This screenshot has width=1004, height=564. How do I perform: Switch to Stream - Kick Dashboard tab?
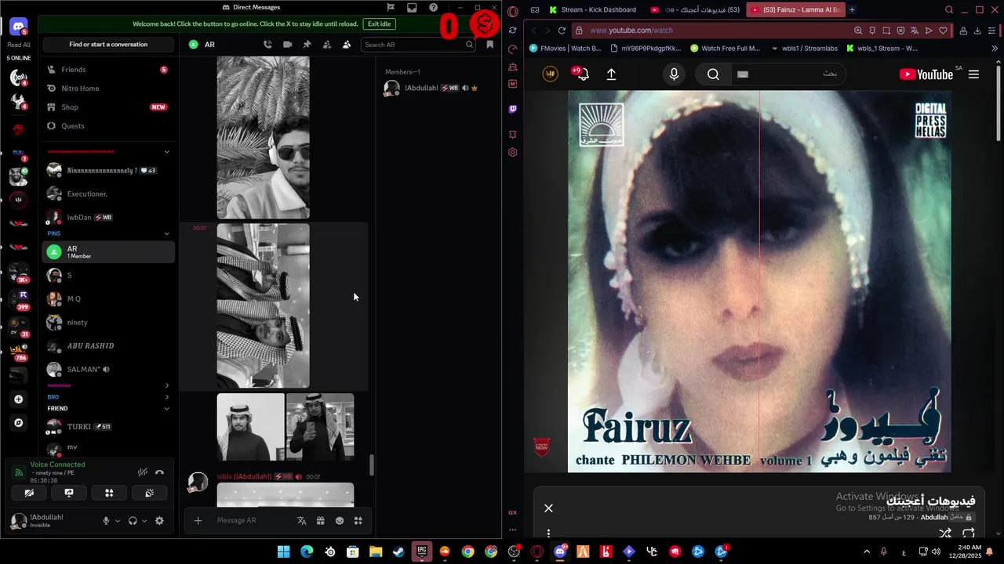(594, 10)
